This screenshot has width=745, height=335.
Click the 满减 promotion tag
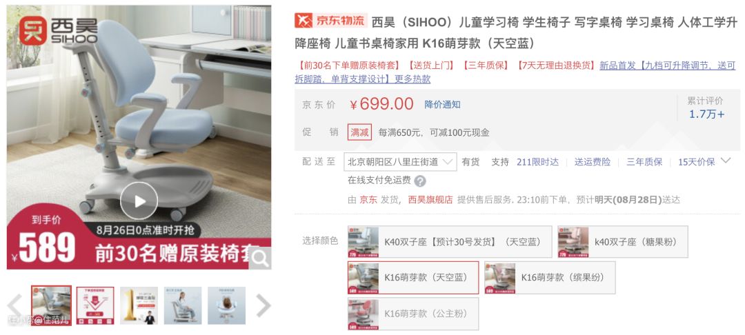point(359,132)
